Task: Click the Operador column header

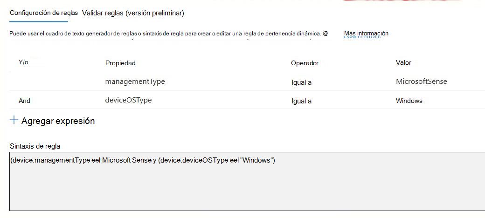Action: (305, 63)
